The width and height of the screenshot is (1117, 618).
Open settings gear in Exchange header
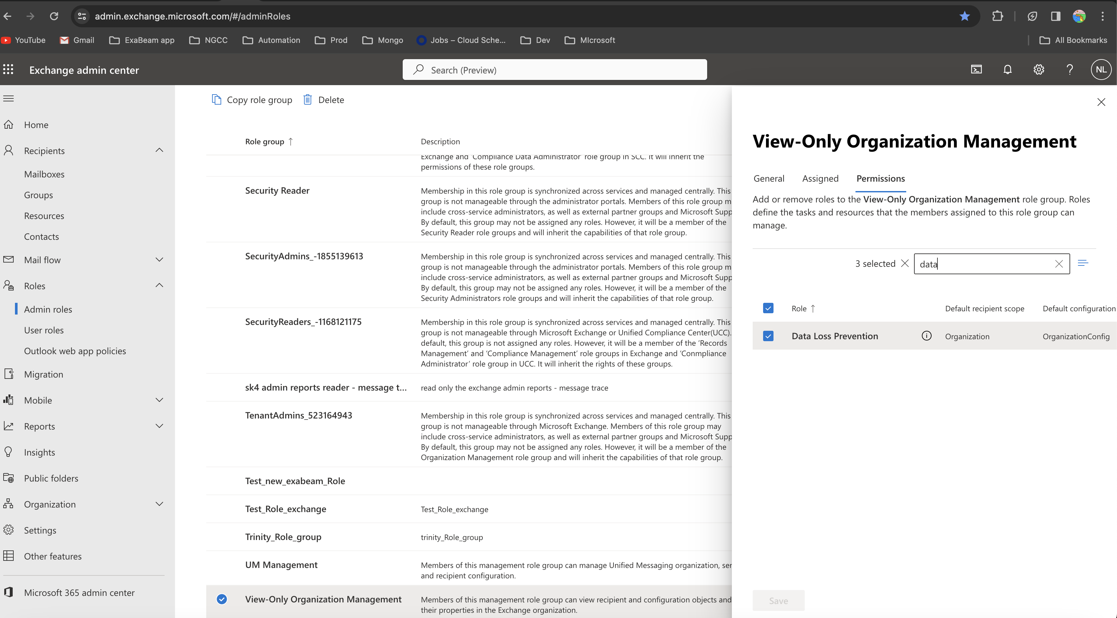[x=1039, y=70]
